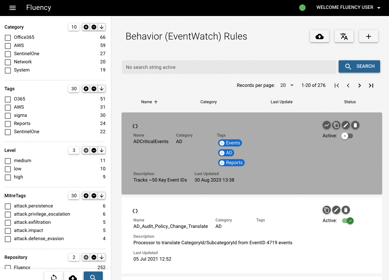Click the green connection status indicator
The height and width of the screenshot is (280, 389).
[x=302, y=8]
